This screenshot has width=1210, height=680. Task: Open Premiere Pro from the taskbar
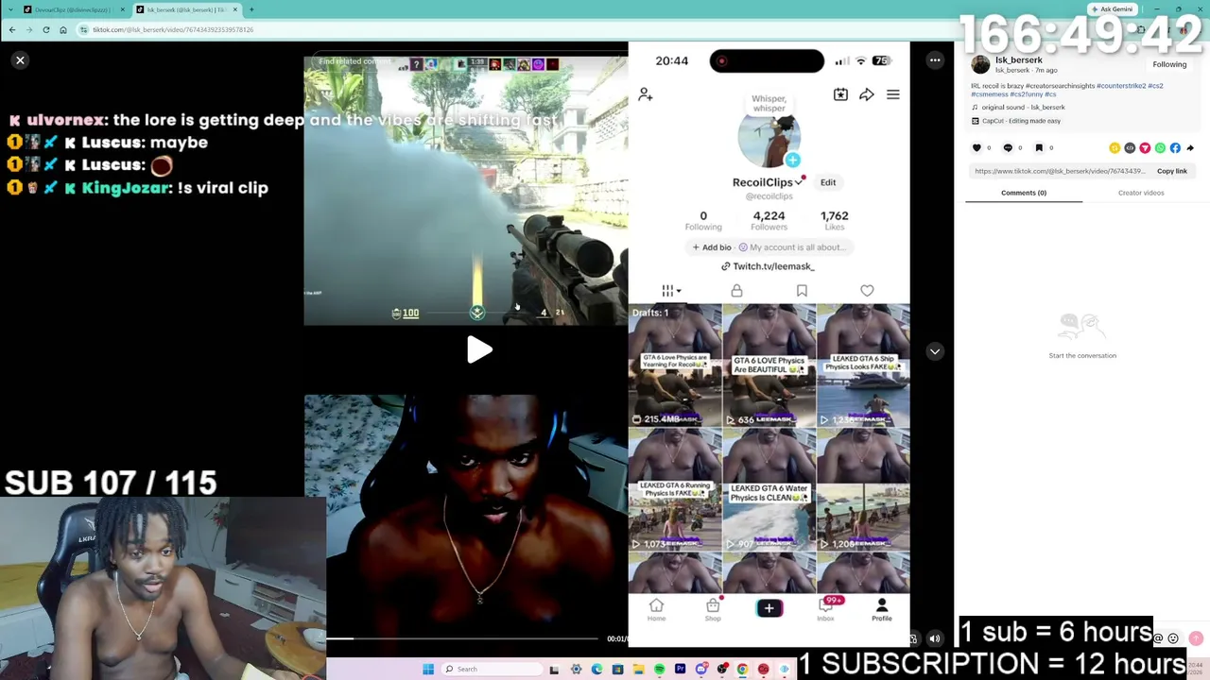click(x=680, y=670)
